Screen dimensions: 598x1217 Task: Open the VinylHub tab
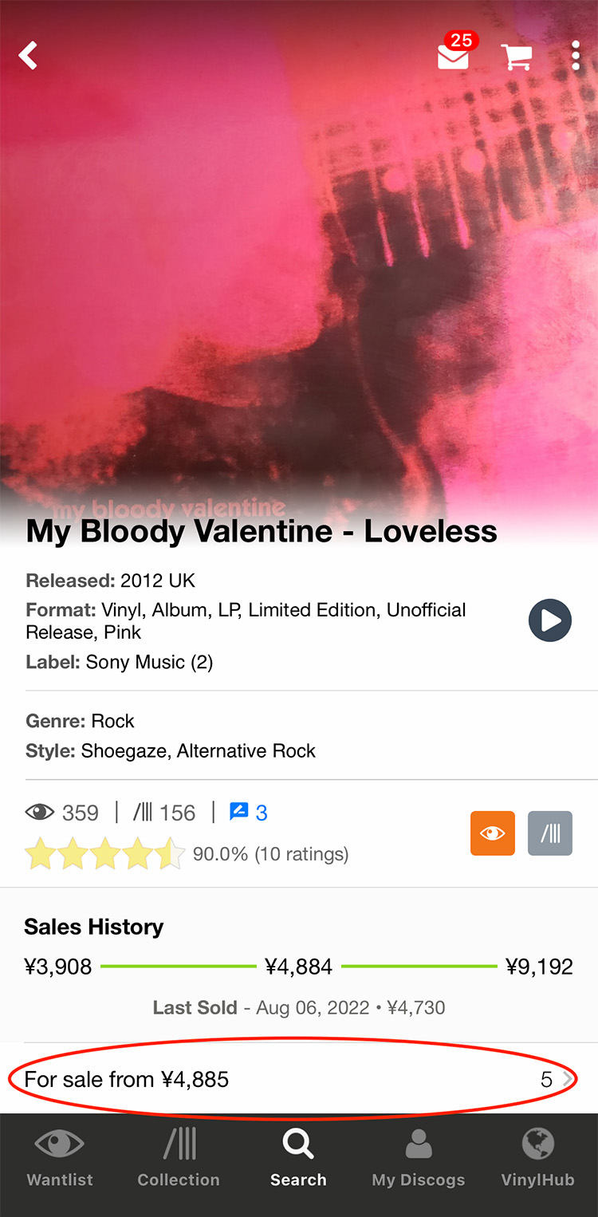tap(537, 1158)
